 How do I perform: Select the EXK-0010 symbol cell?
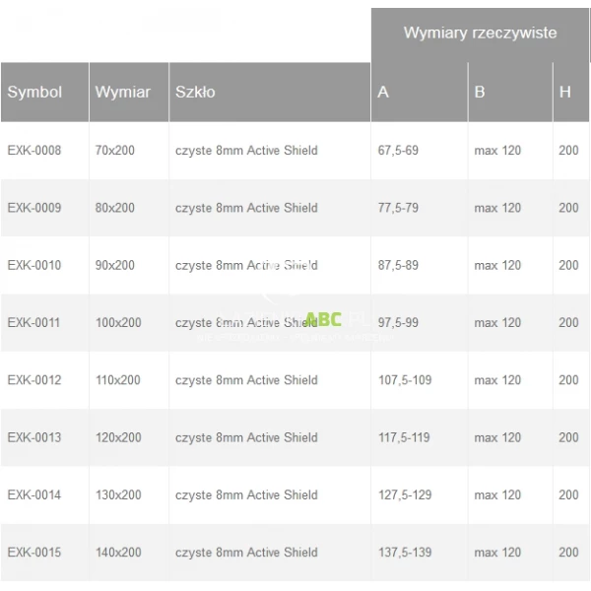click(34, 265)
